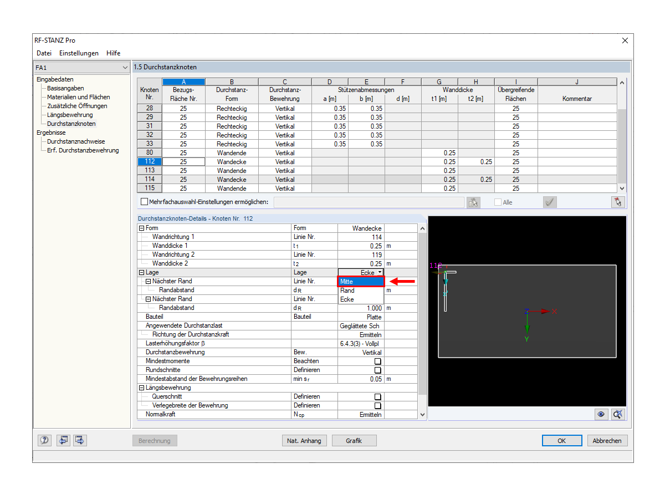
Task: Click the Kommentar column header
Action: 577,99
